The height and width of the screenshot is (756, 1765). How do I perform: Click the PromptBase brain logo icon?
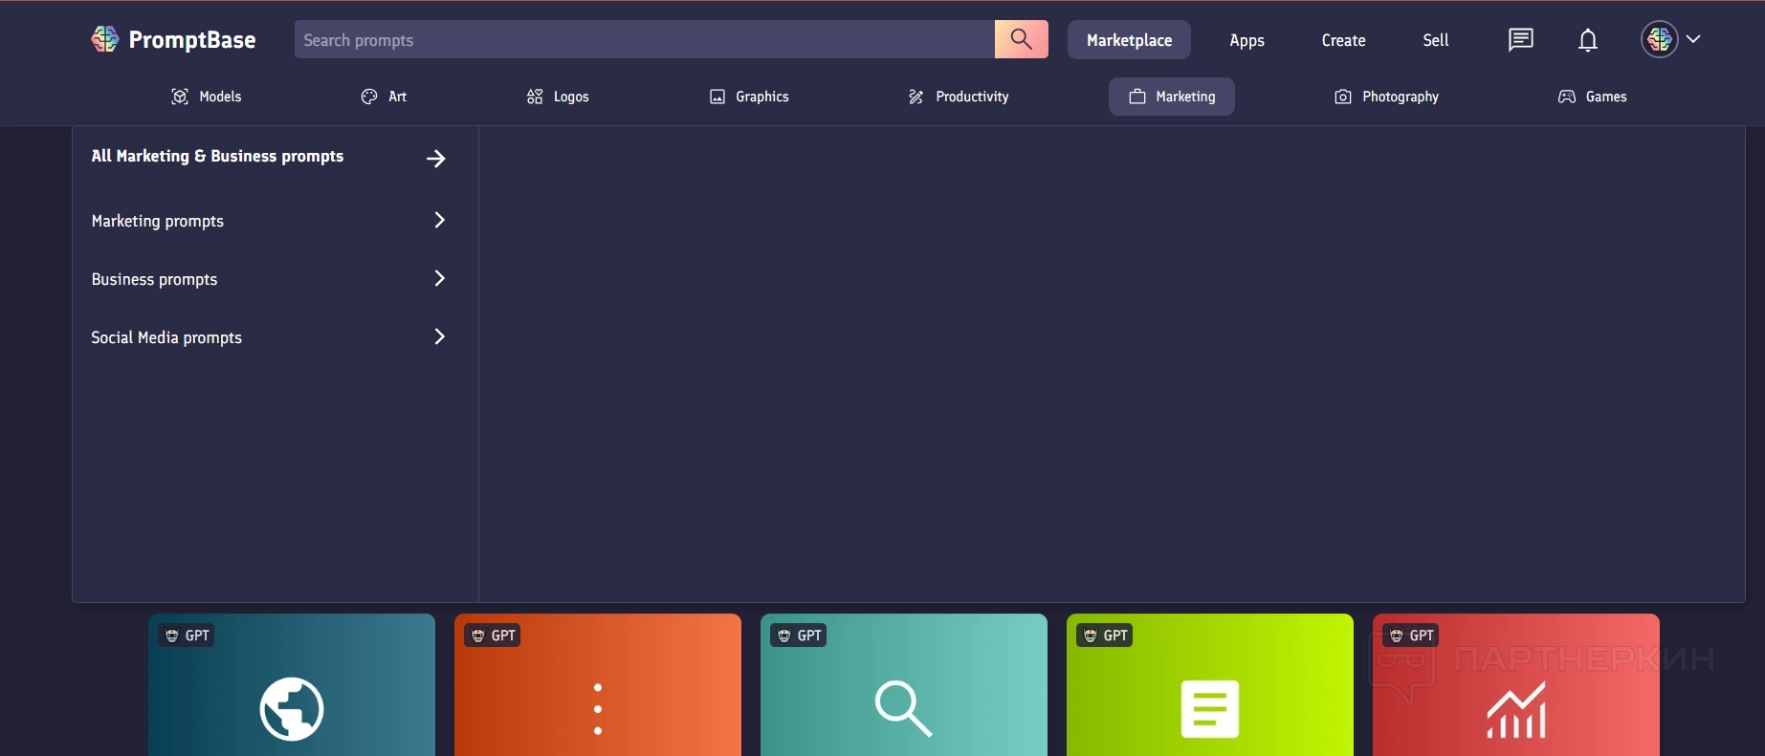pyautogui.click(x=105, y=39)
